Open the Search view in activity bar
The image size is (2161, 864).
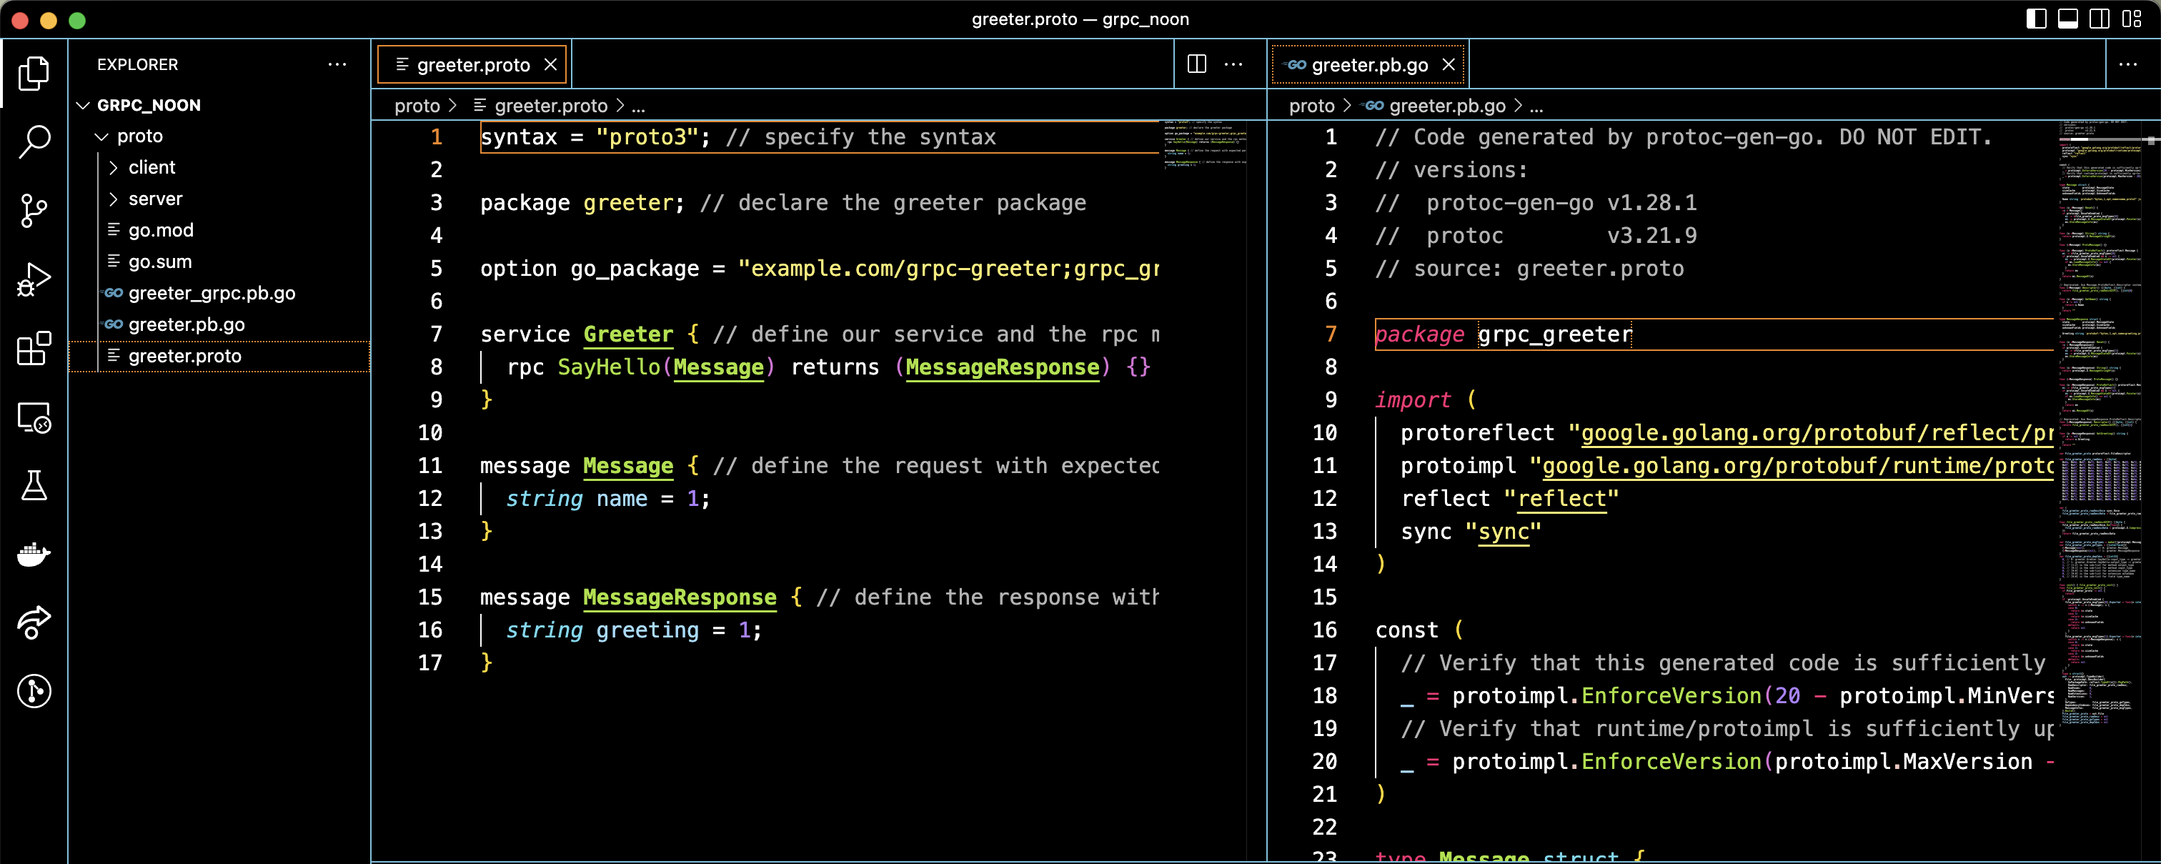(x=34, y=141)
